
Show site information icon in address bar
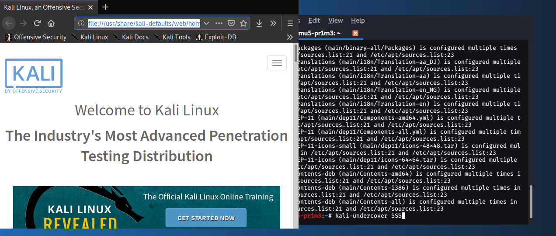[81, 23]
